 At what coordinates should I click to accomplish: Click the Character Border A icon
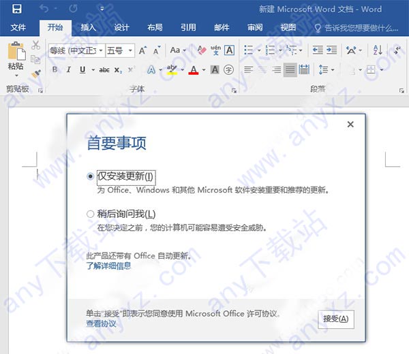point(230,50)
